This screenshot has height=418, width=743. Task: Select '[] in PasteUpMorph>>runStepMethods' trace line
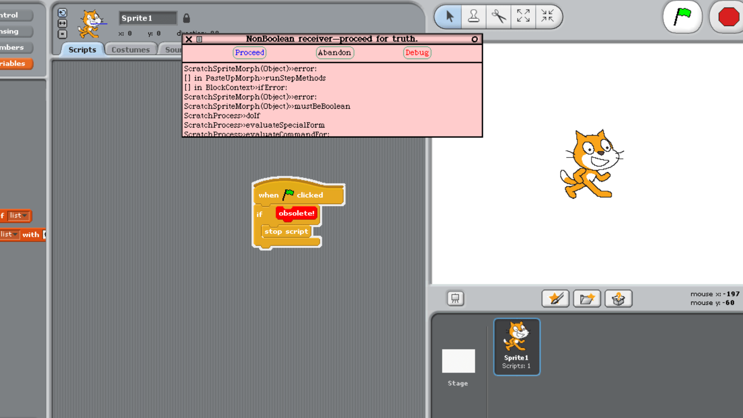(x=255, y=78)
